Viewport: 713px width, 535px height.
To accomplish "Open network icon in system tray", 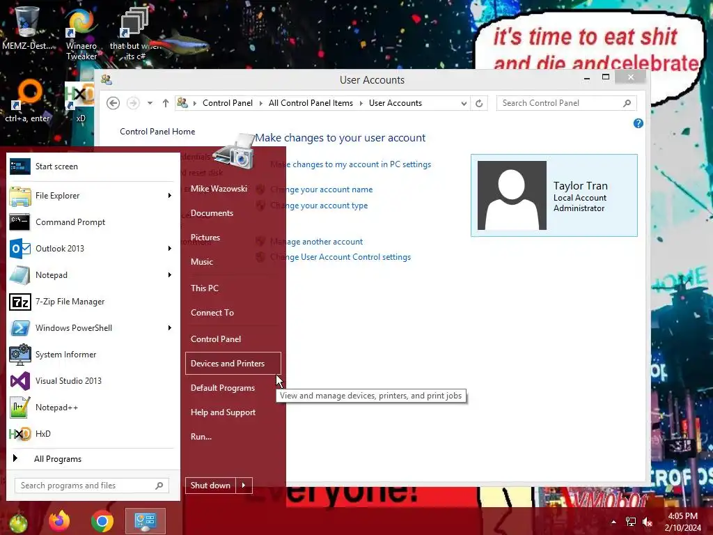I will pyautogui.click(x=631, y=522).
